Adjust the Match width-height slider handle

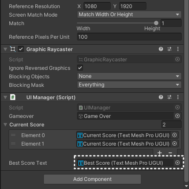click(156, 23)
